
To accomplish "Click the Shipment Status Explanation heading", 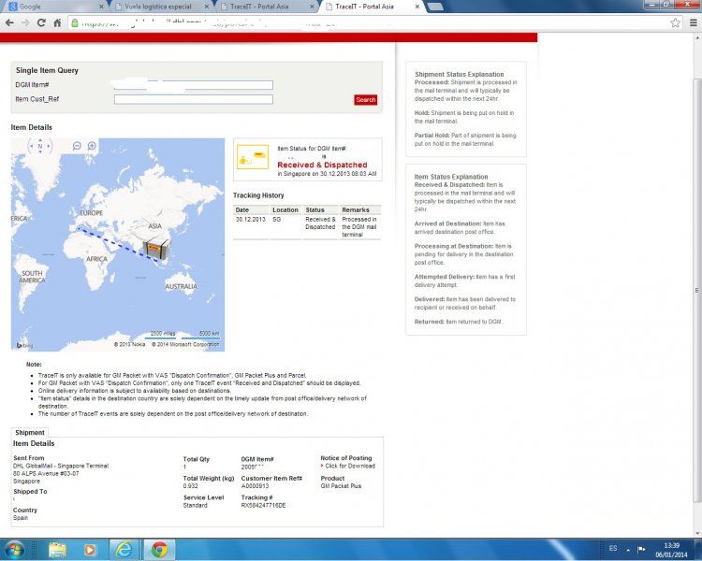I will pos(459,74).
